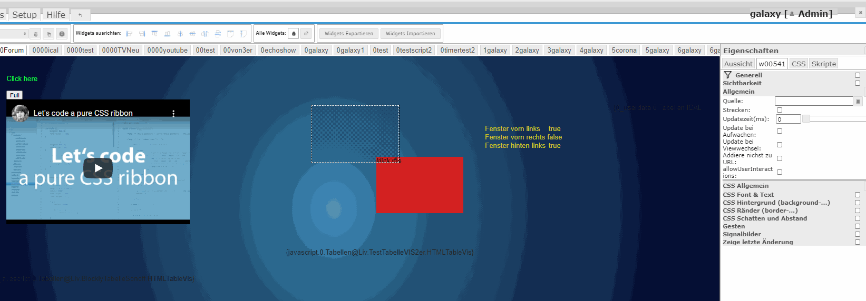Lock all widgets icon
The height and width of the screenshot is (301, 866).
[x=294, y=34]
